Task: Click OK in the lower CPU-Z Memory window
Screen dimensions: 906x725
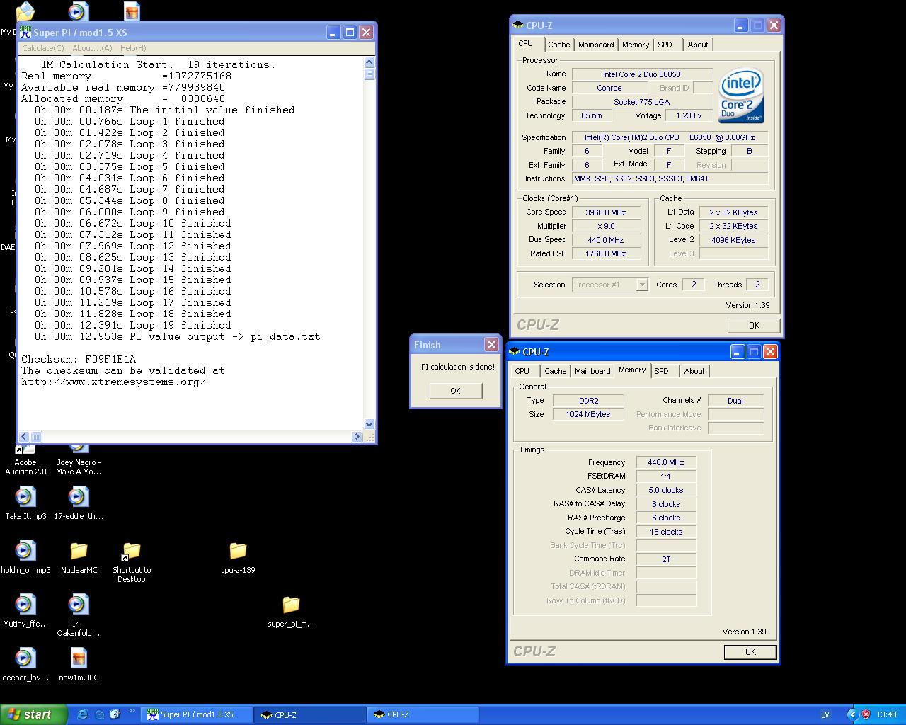Action: 750,652
